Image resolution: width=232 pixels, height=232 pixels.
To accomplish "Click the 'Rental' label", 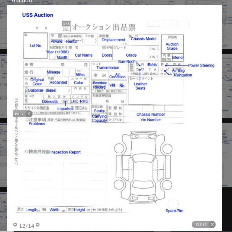I will 72,41.
